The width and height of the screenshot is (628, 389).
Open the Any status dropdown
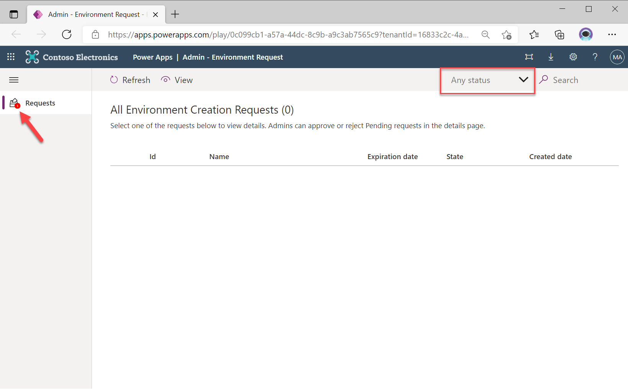[x=487, y=80]
